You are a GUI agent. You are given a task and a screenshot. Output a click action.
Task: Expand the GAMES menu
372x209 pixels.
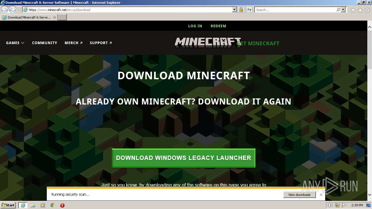click(x=15, y=43)
